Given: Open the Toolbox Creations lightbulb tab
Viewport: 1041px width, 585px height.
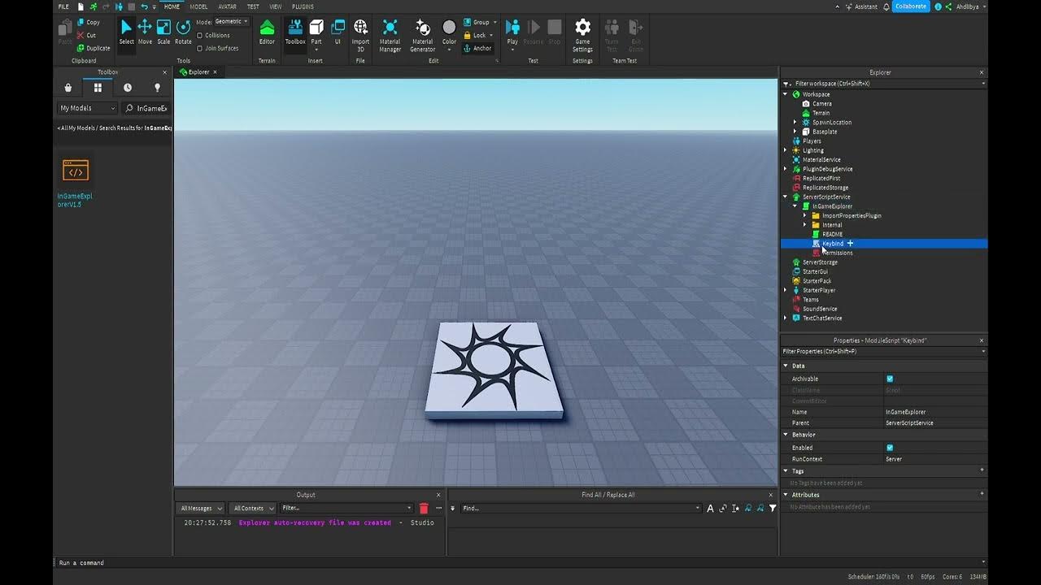Looking at the screenshot, I should click(x=158, y=88).
